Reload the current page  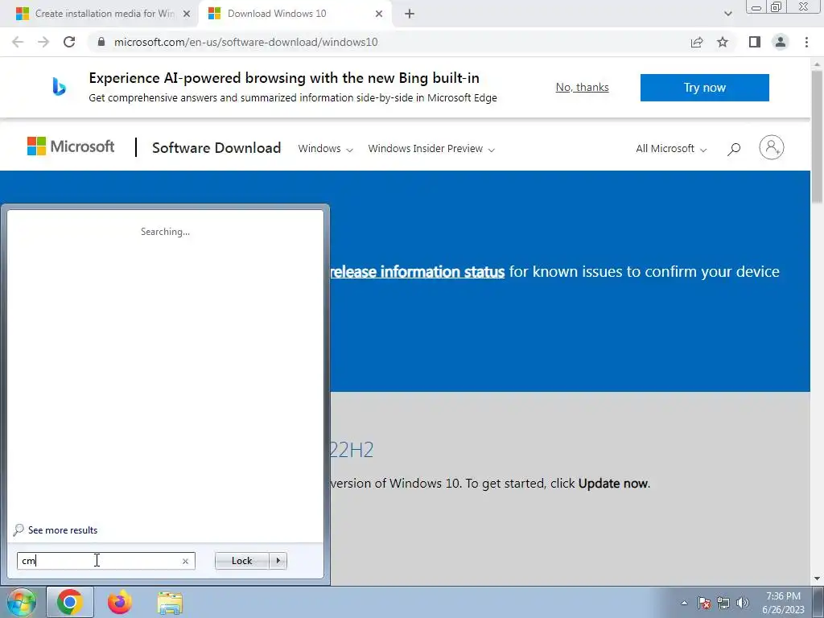click(x=69, y=42)
